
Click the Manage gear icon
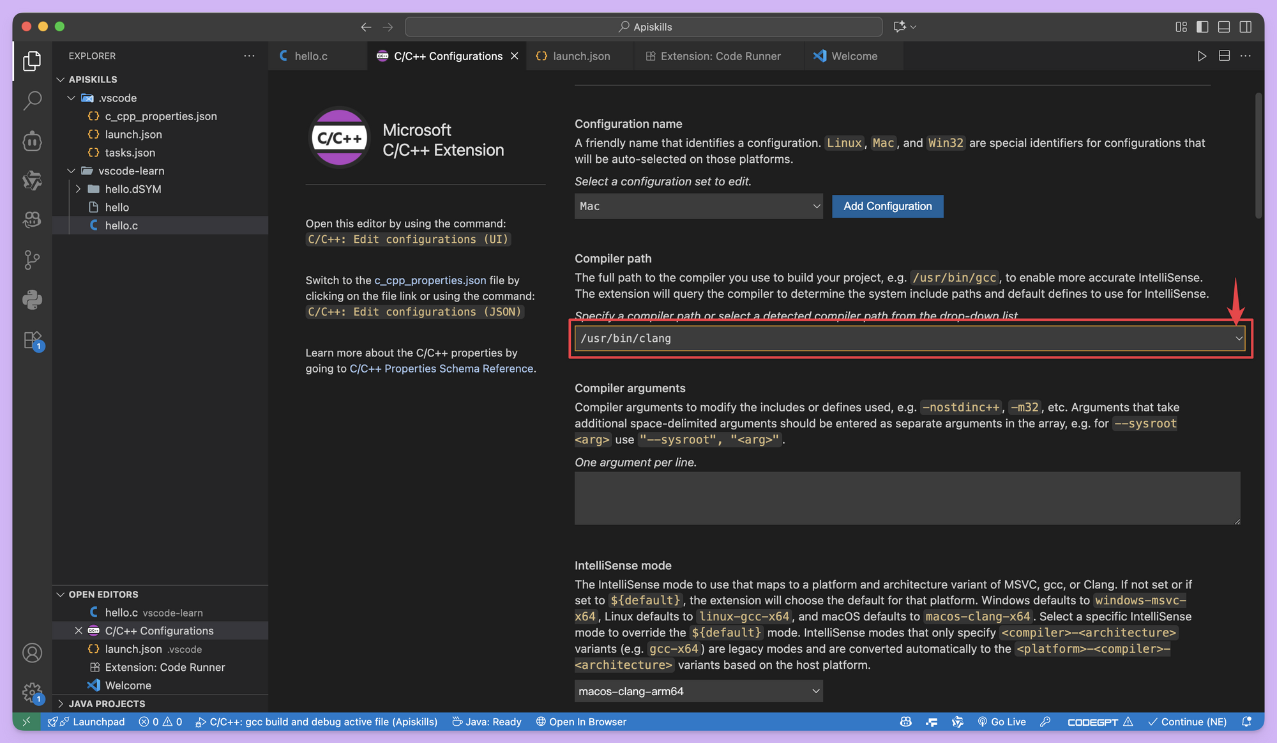pyautogui.click(x=32, y=692)
